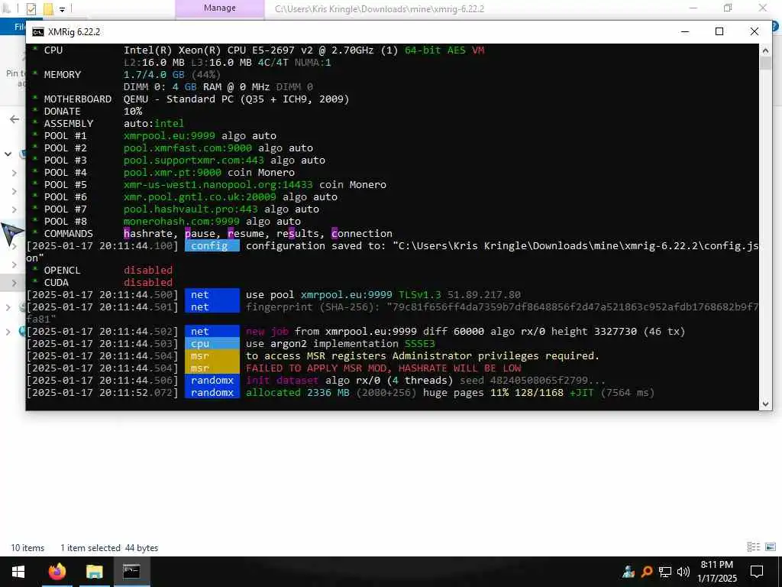Open the Windows Start menu
782x587 pixels.
(x=18, y=572)
